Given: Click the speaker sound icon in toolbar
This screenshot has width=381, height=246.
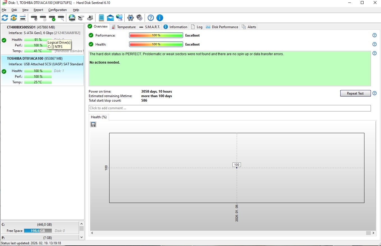Looking at the screenshot, I should coord(139,18).
